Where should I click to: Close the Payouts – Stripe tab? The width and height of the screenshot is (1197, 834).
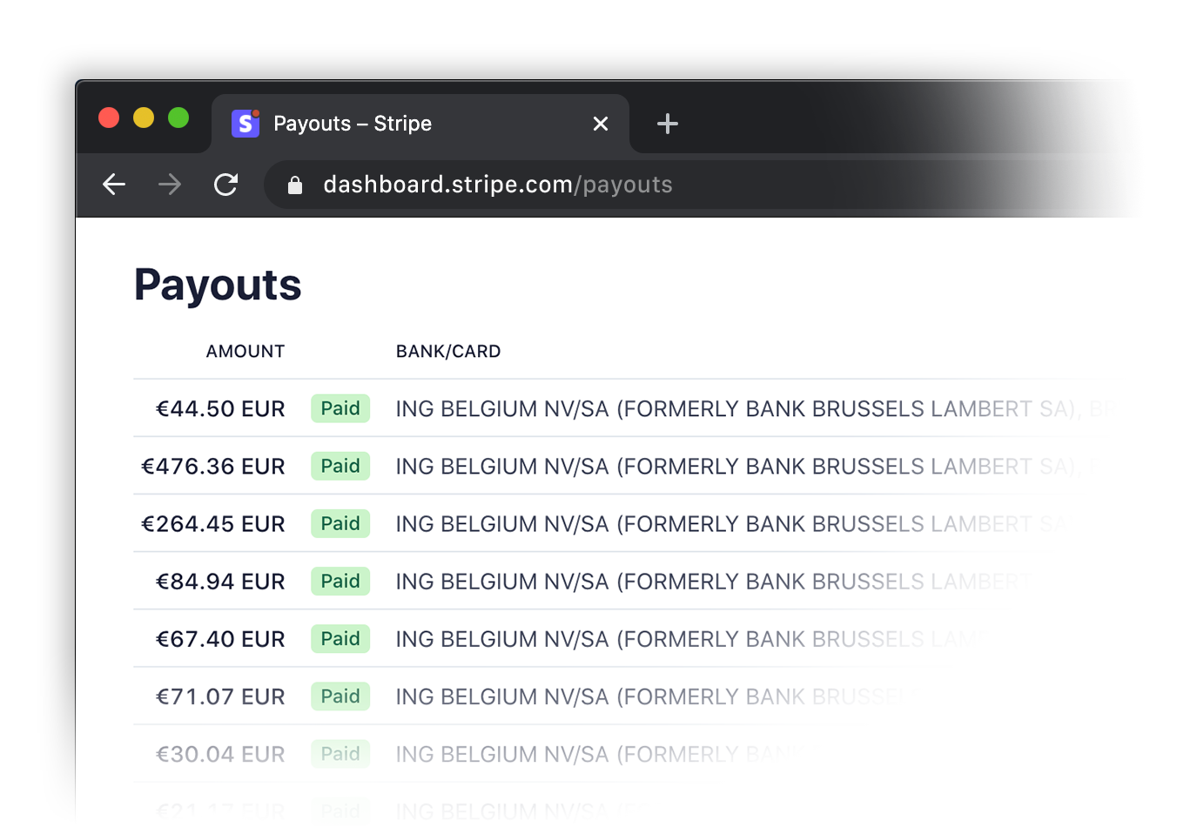(x=601, y=124)
